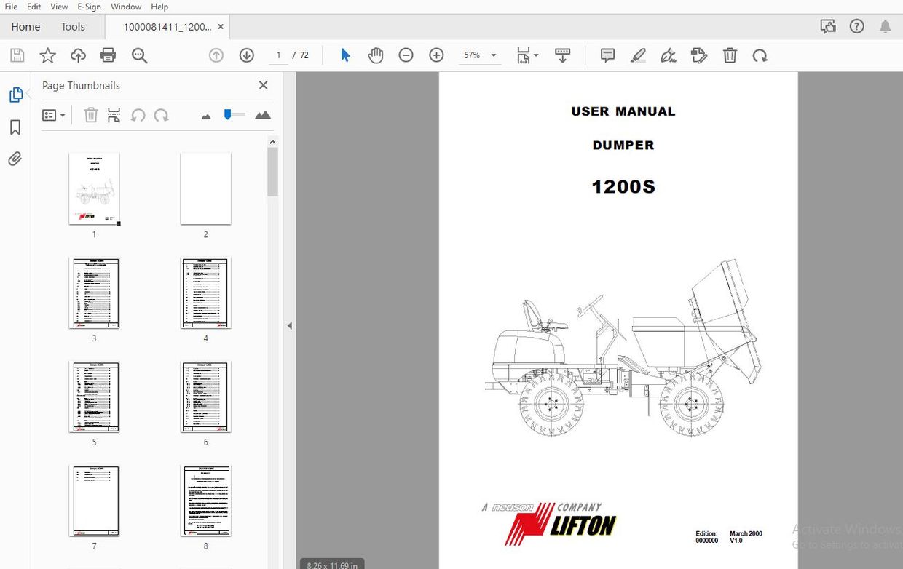This screenshot has width=903, height=569.
Task: Save the document
Action: tap(17, 55)
